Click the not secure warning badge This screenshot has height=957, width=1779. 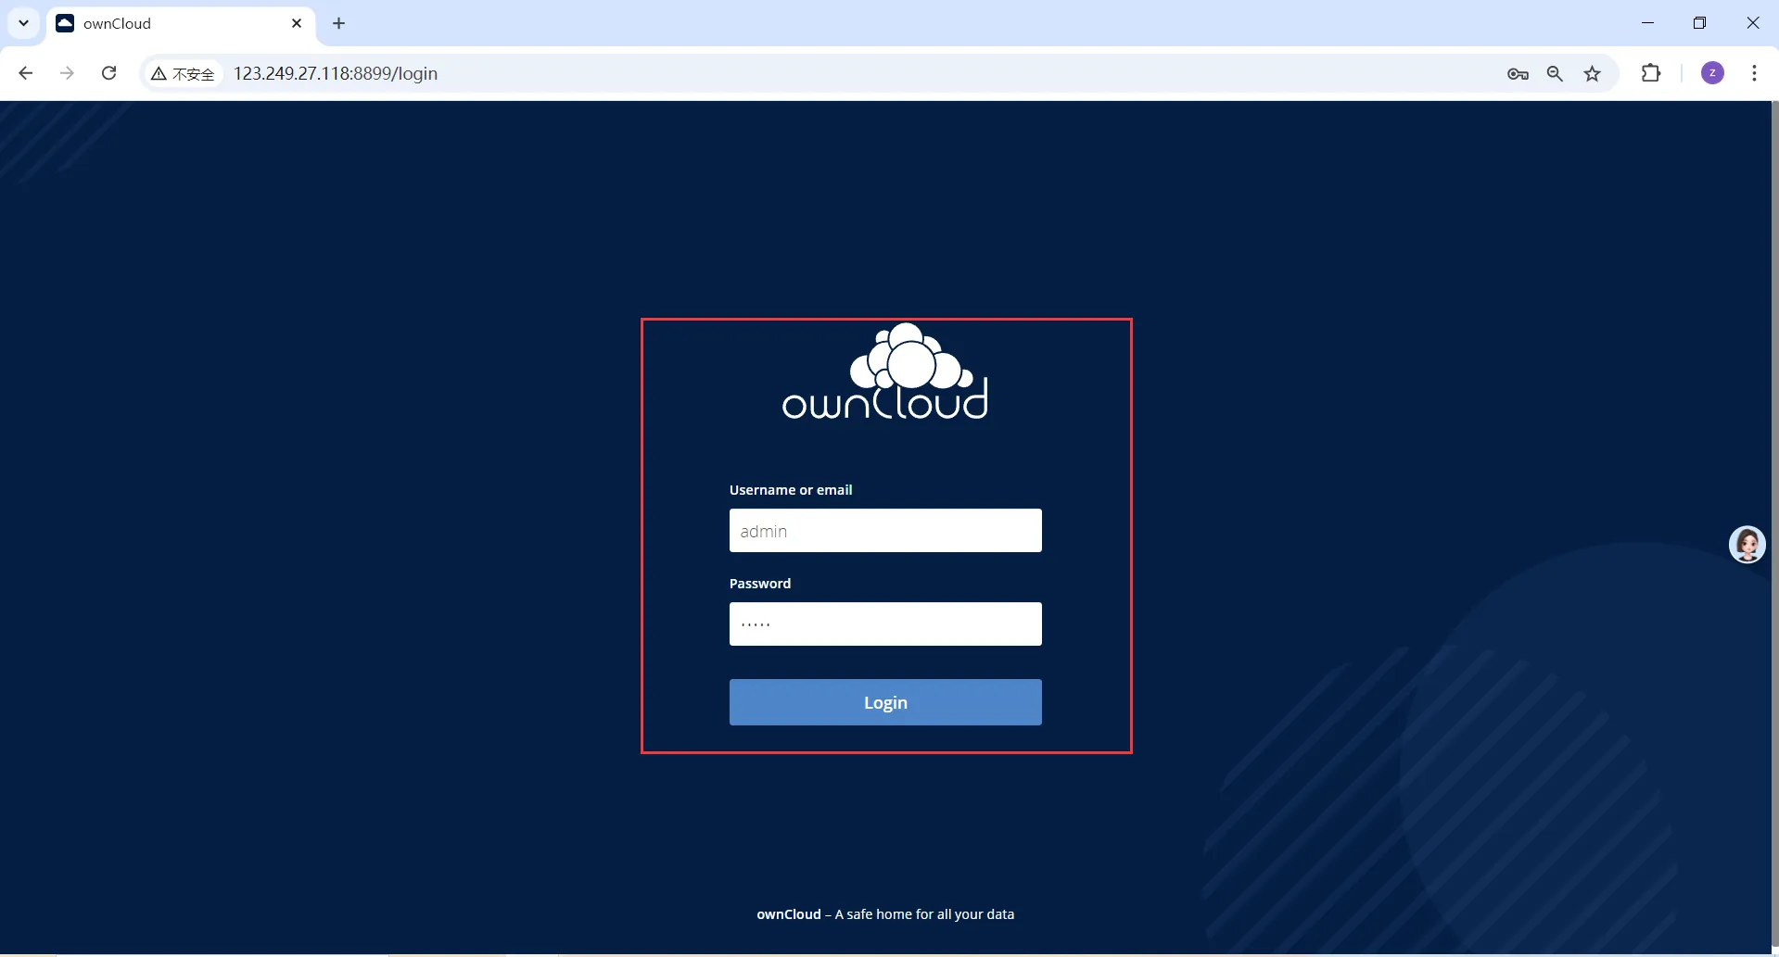183,74
